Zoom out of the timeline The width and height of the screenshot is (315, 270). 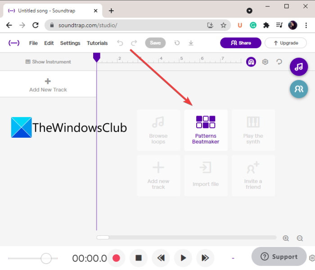300,238
